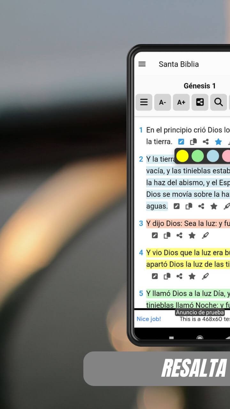Select the Génesis 1 chapter heading
Image resolution: width=230 pixels, height=409 pixels.
point(200,86)
